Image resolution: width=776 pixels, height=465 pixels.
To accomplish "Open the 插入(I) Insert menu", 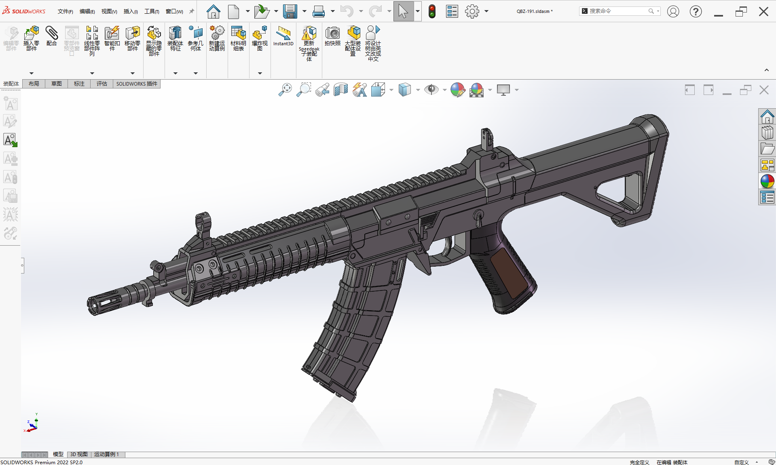I will [x=131, y=11].
